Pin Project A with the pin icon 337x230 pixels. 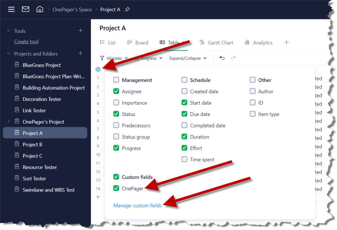tap(127, 9)
